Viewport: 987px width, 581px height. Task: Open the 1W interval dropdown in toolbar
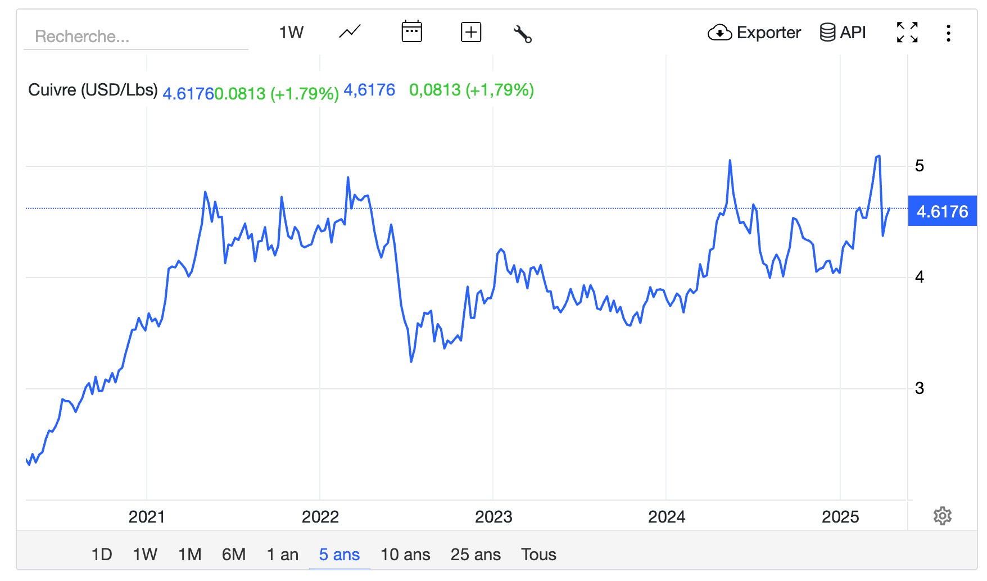click(291, 33)
